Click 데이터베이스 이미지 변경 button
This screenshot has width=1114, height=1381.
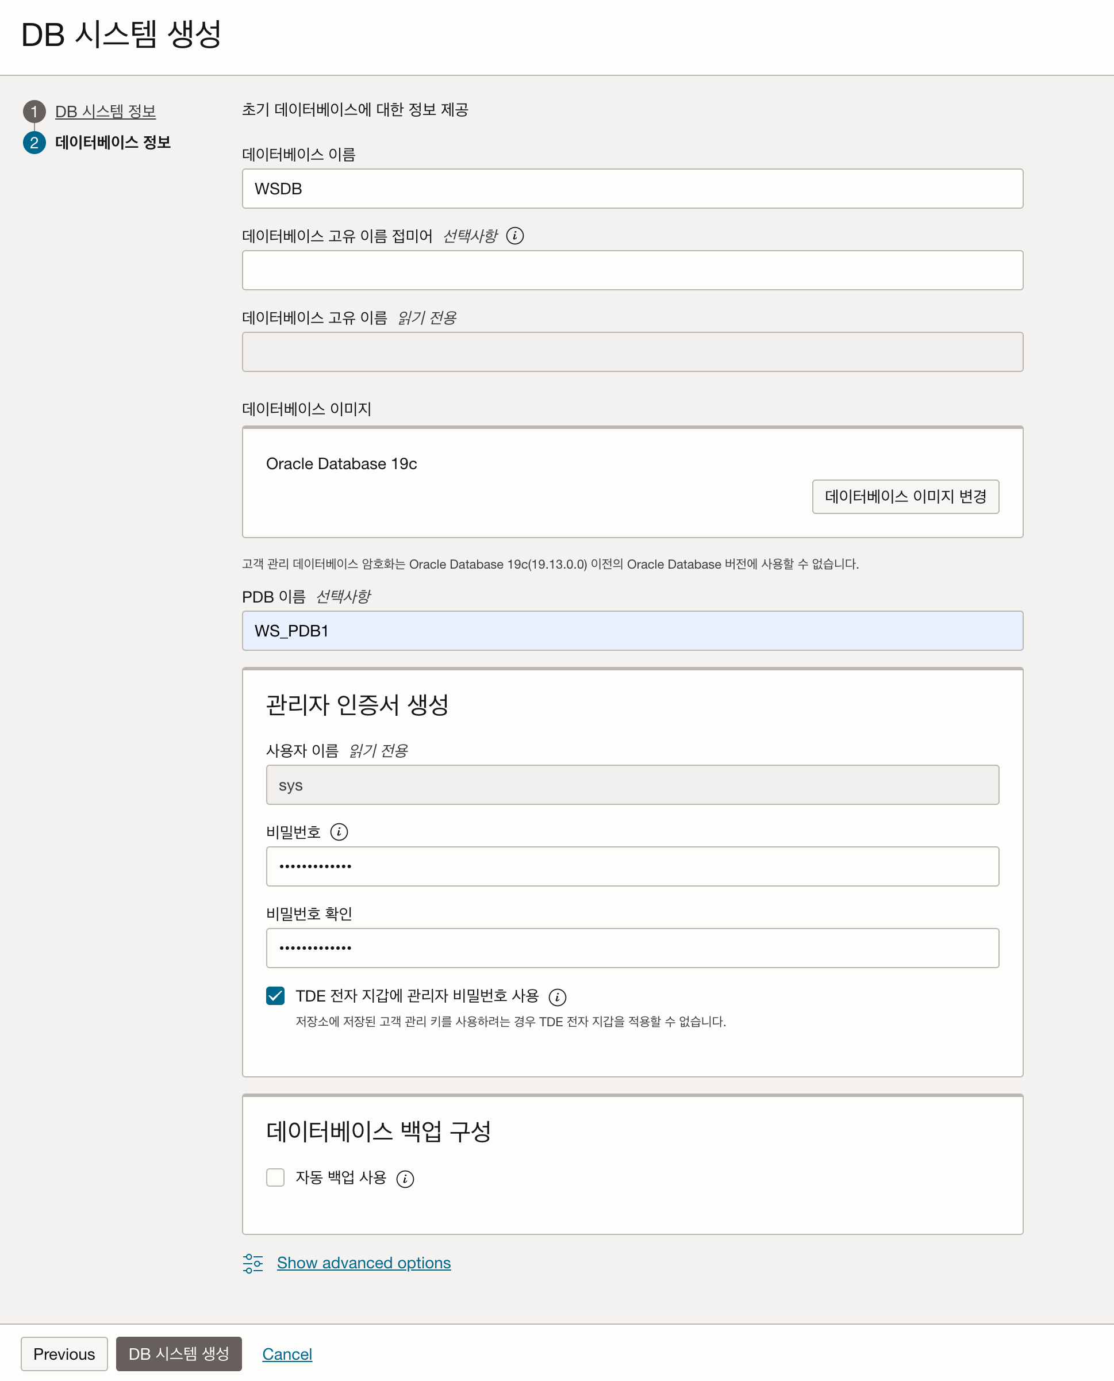tap(905, 497)
